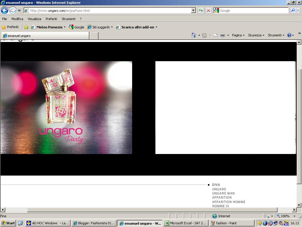The height and width of the screenshot is (227, 302).
Task: Click the Print icon
Action: click(223, 35)
